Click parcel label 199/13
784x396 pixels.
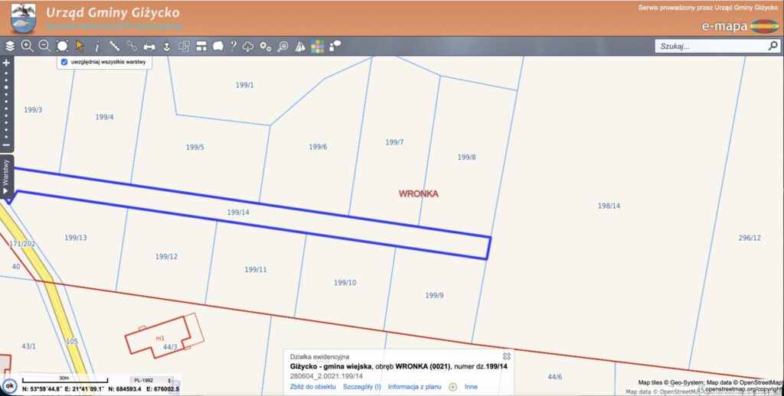[x=76, y=238]
